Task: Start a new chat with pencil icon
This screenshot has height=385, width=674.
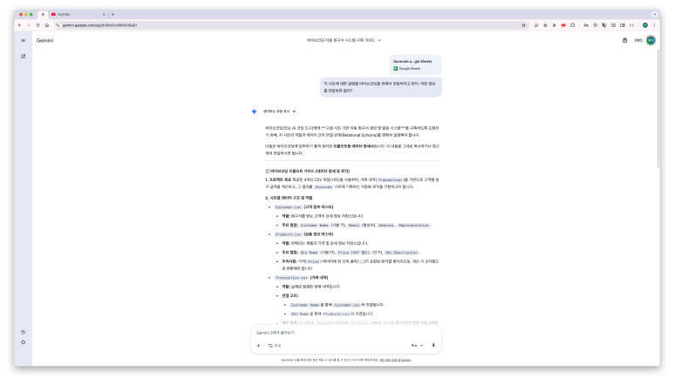Action: click(23, 56)
